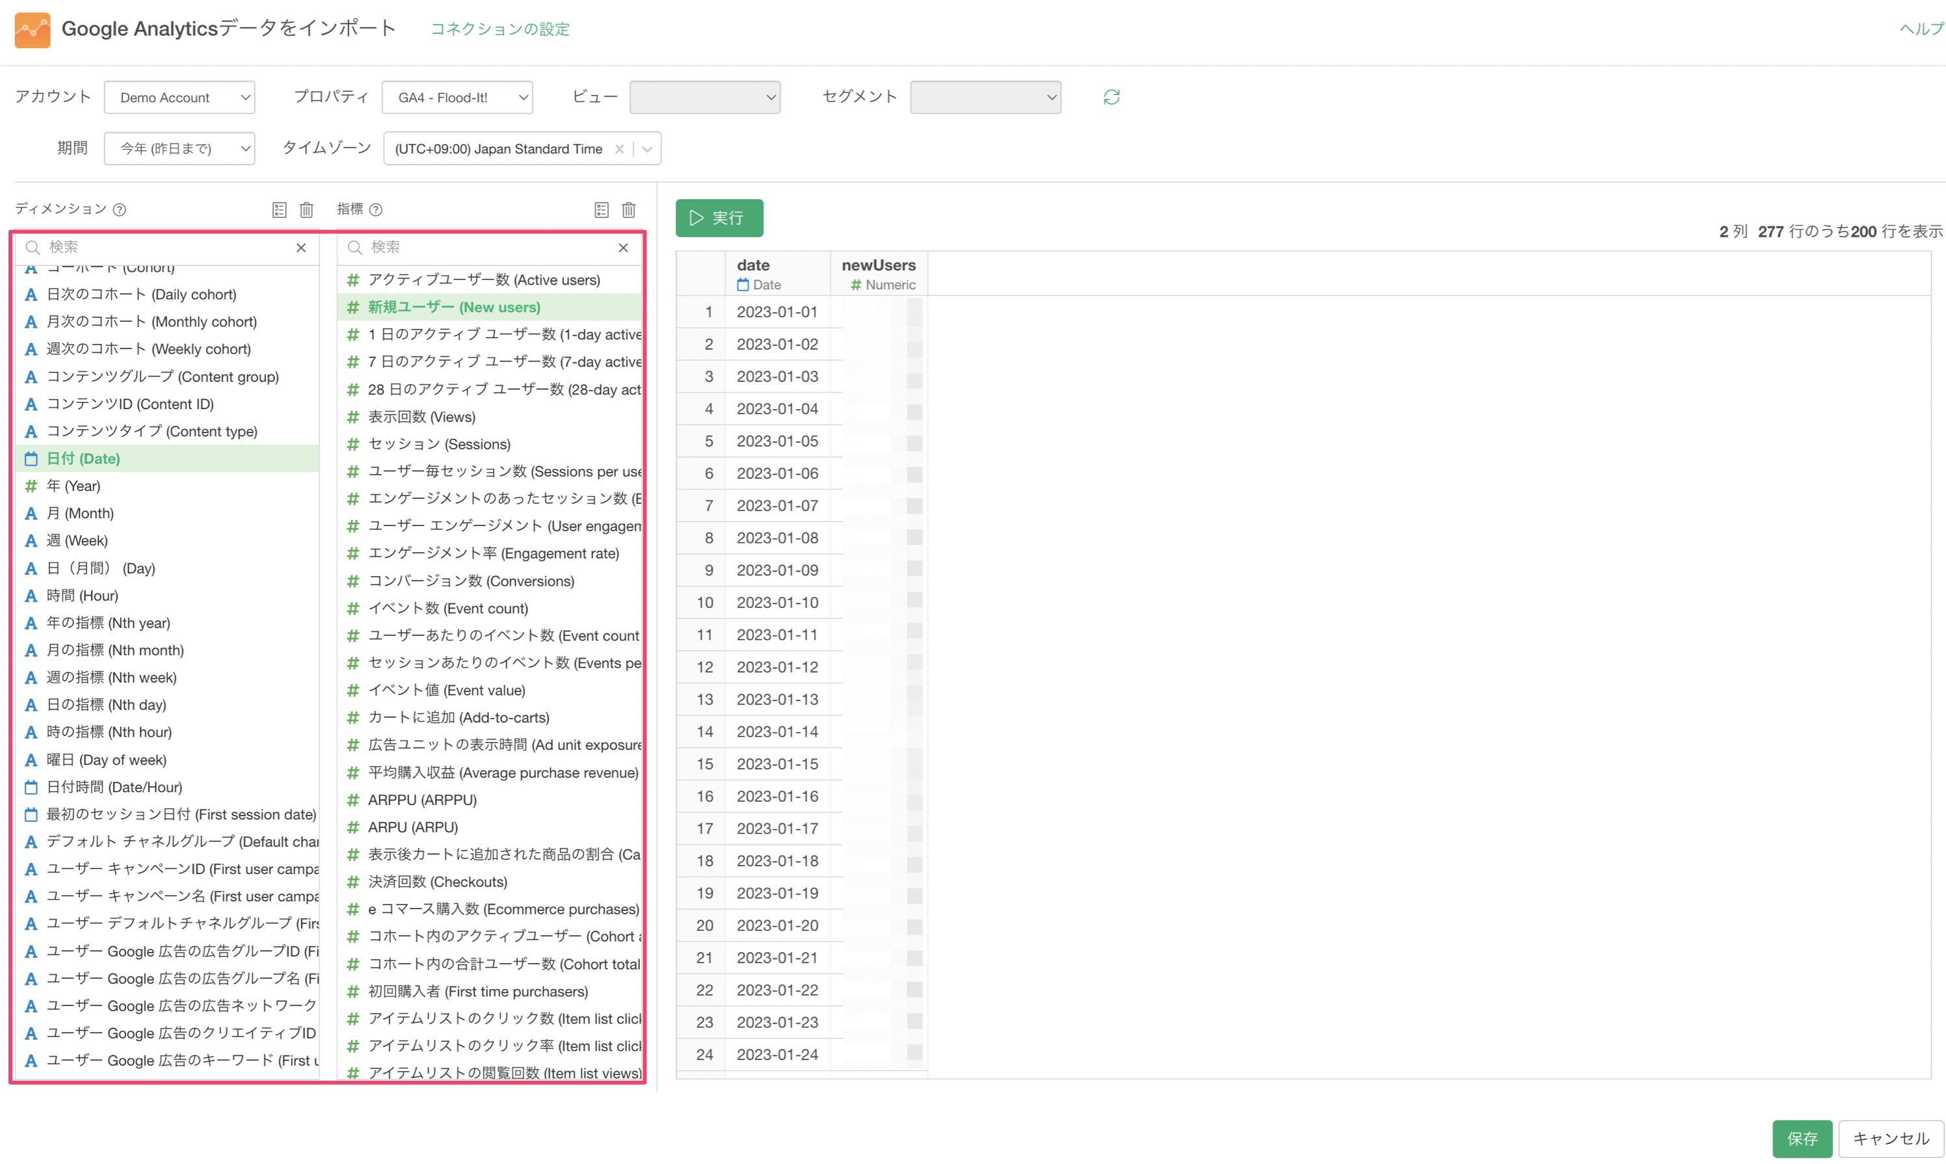Click help icon next to ディメンション
1946x1164 pixels.
pyautogui.click(x=119, y=209)
